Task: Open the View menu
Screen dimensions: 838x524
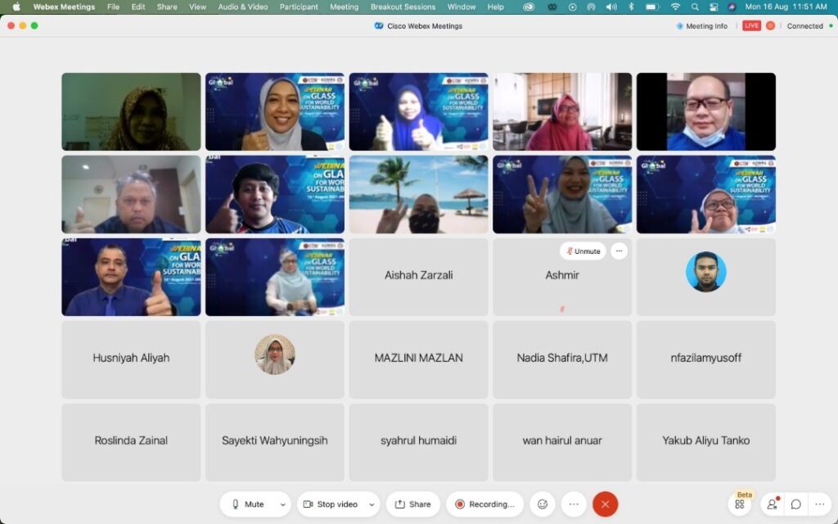Action: click(x=197, y=7)
